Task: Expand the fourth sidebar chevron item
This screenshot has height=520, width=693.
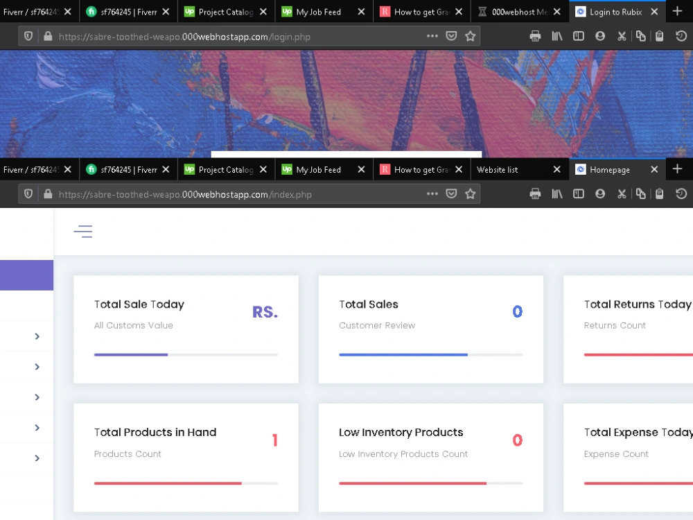Action: [37, 428]
